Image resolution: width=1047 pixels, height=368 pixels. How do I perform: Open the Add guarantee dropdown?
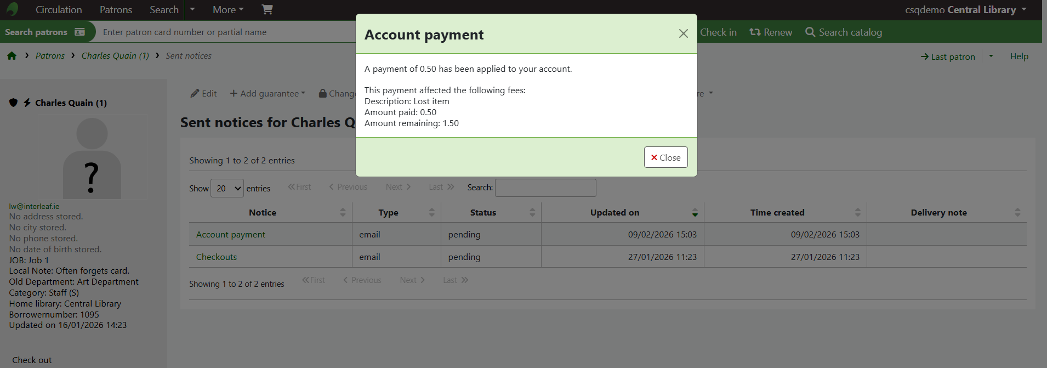268,93
